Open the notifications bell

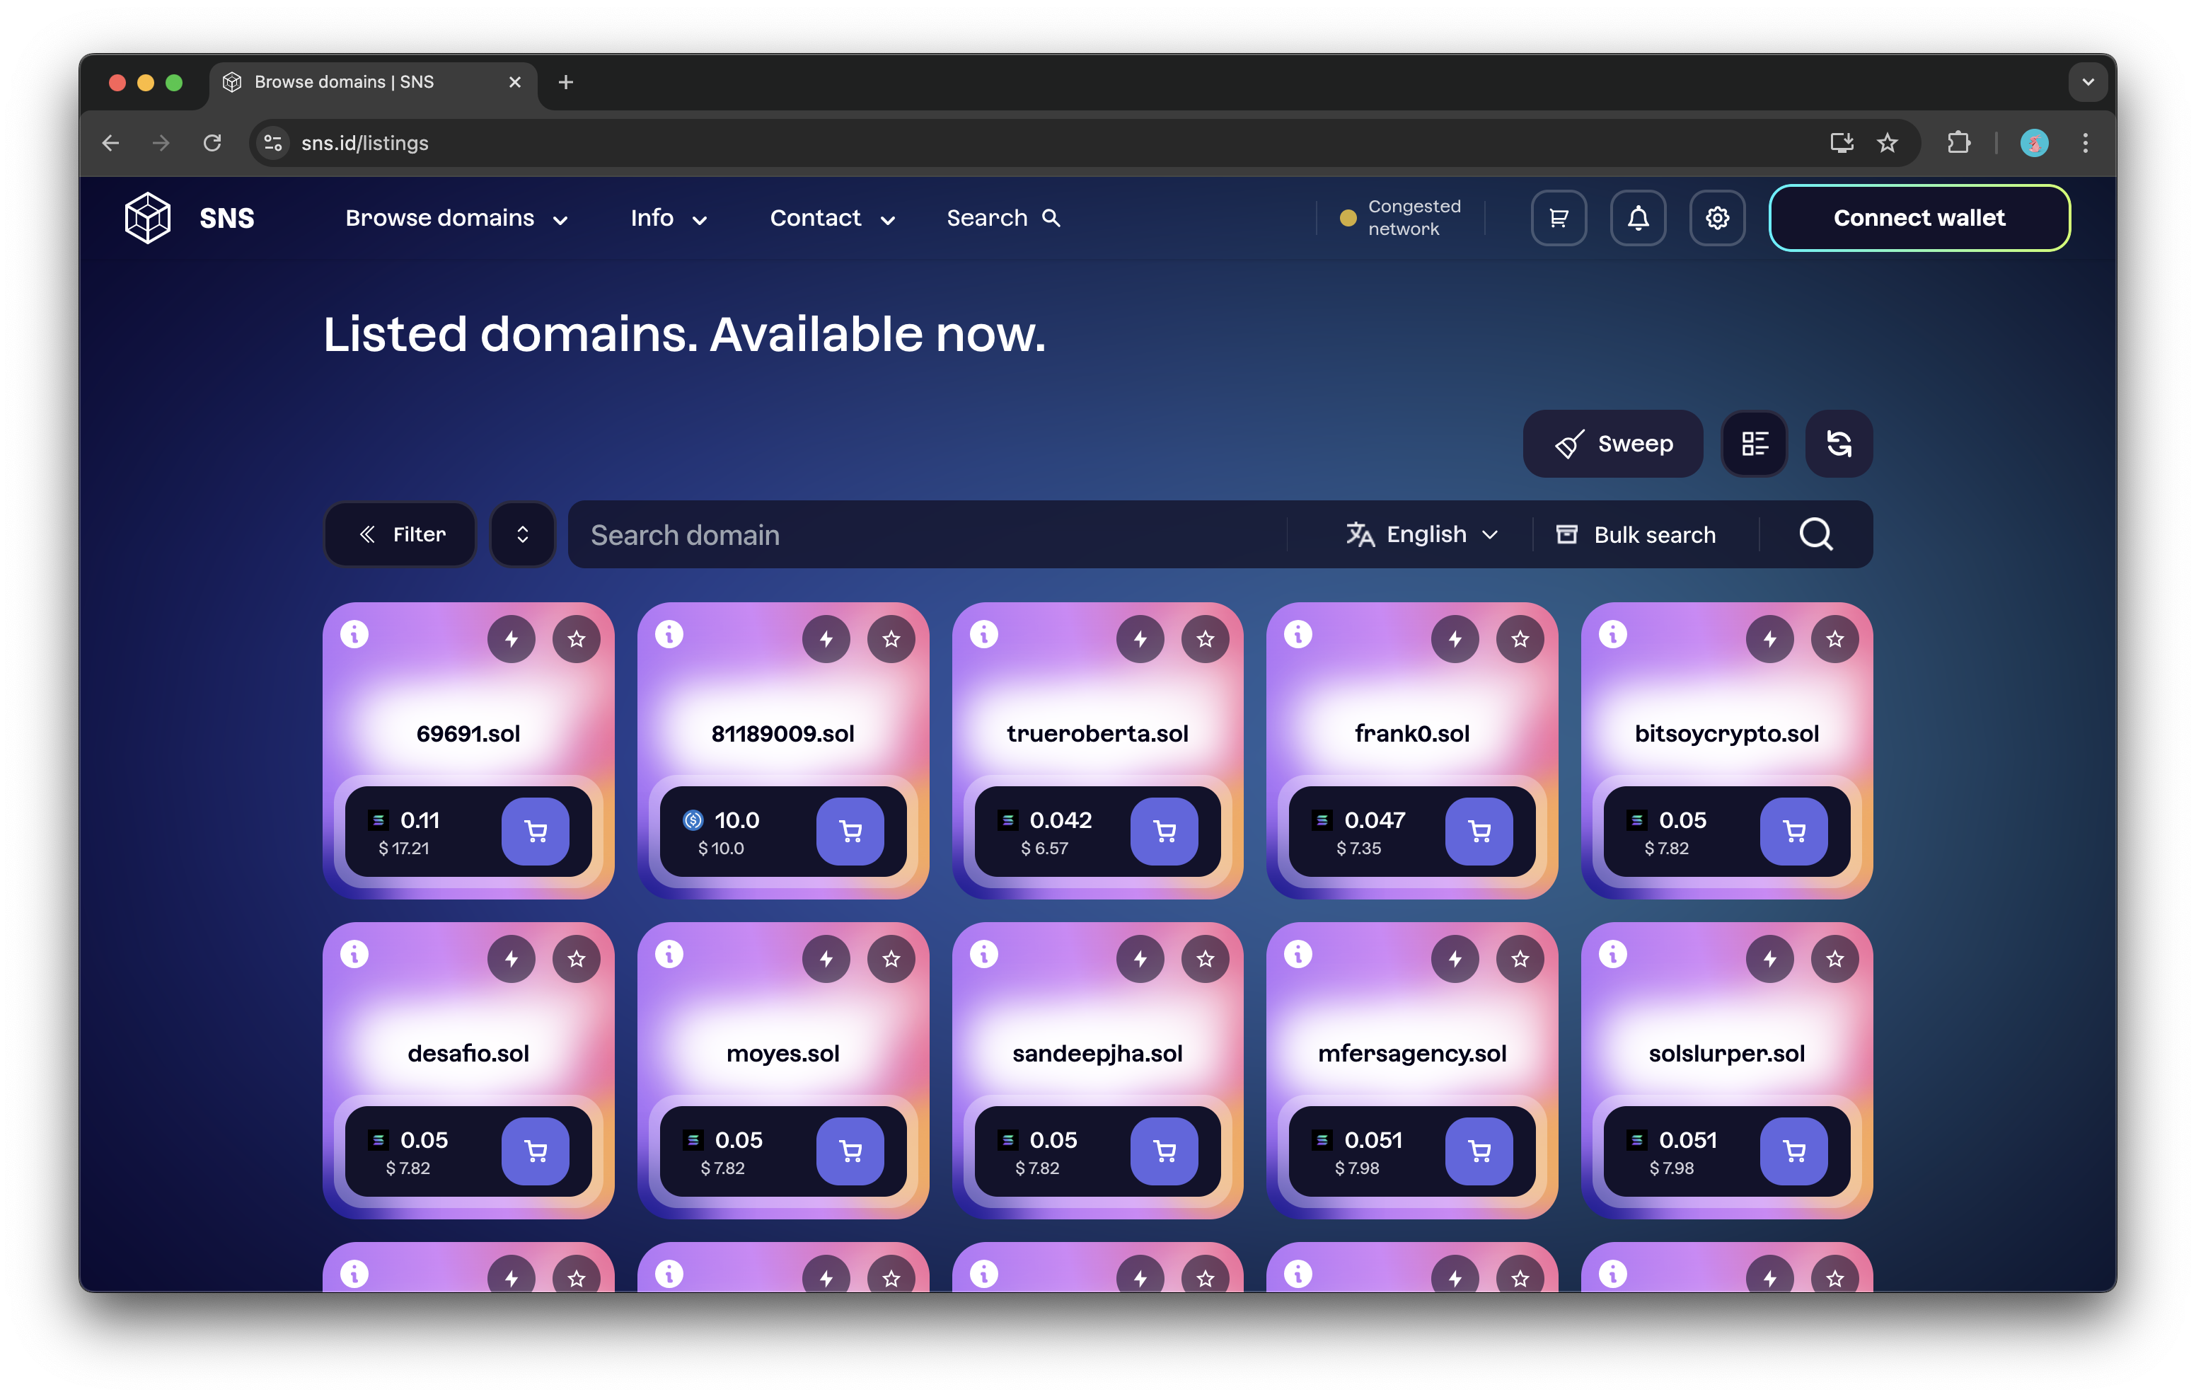[x=1638, y=218]
